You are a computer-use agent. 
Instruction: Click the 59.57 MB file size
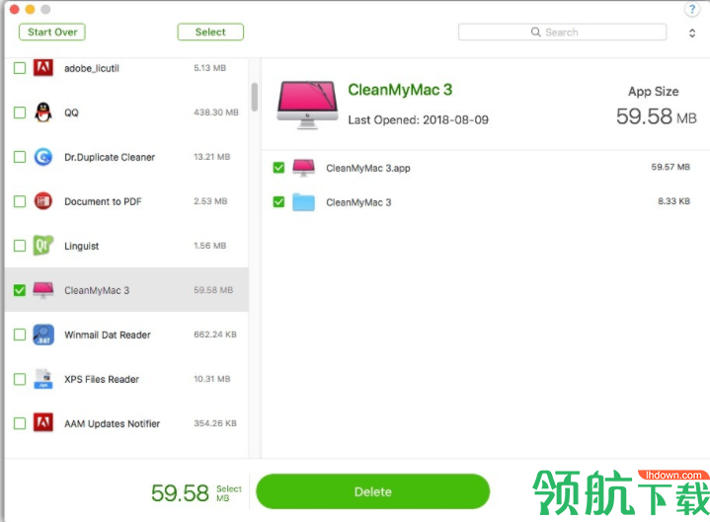[671, 167]
